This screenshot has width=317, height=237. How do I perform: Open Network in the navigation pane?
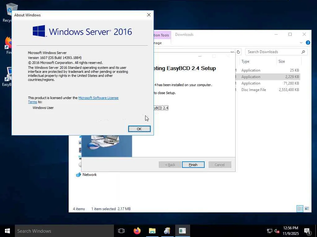(89, 175)
